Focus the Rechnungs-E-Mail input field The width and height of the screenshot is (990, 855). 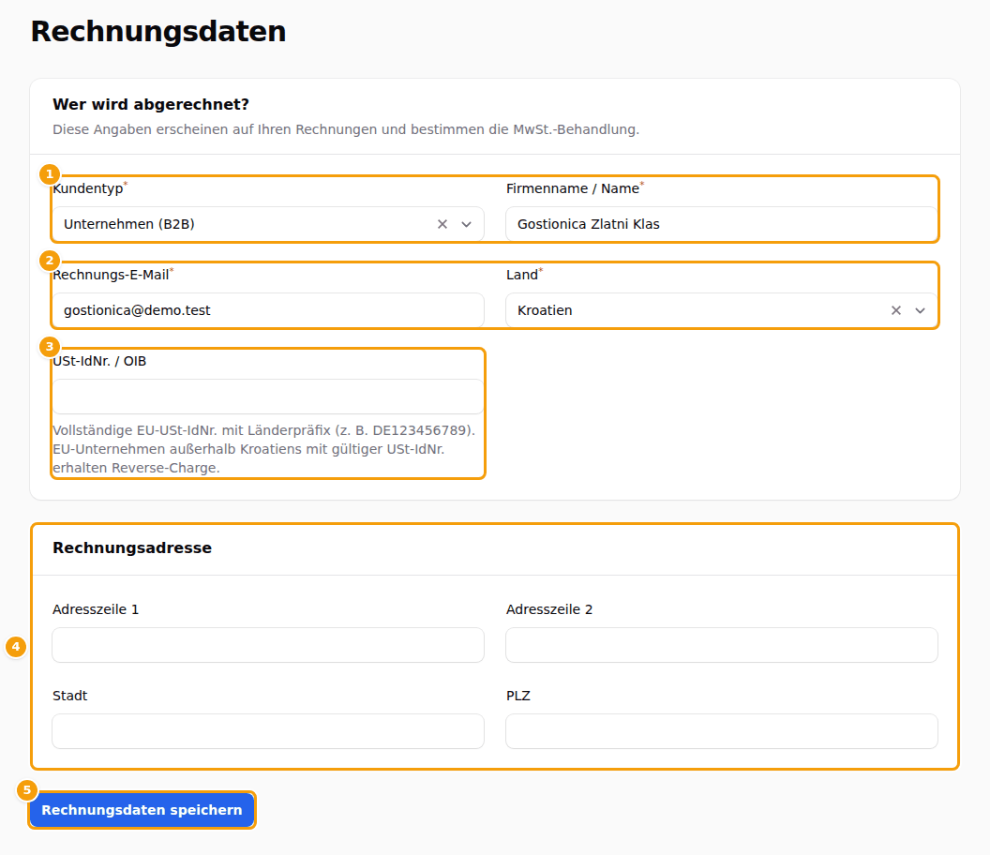[x=268, y=310]
